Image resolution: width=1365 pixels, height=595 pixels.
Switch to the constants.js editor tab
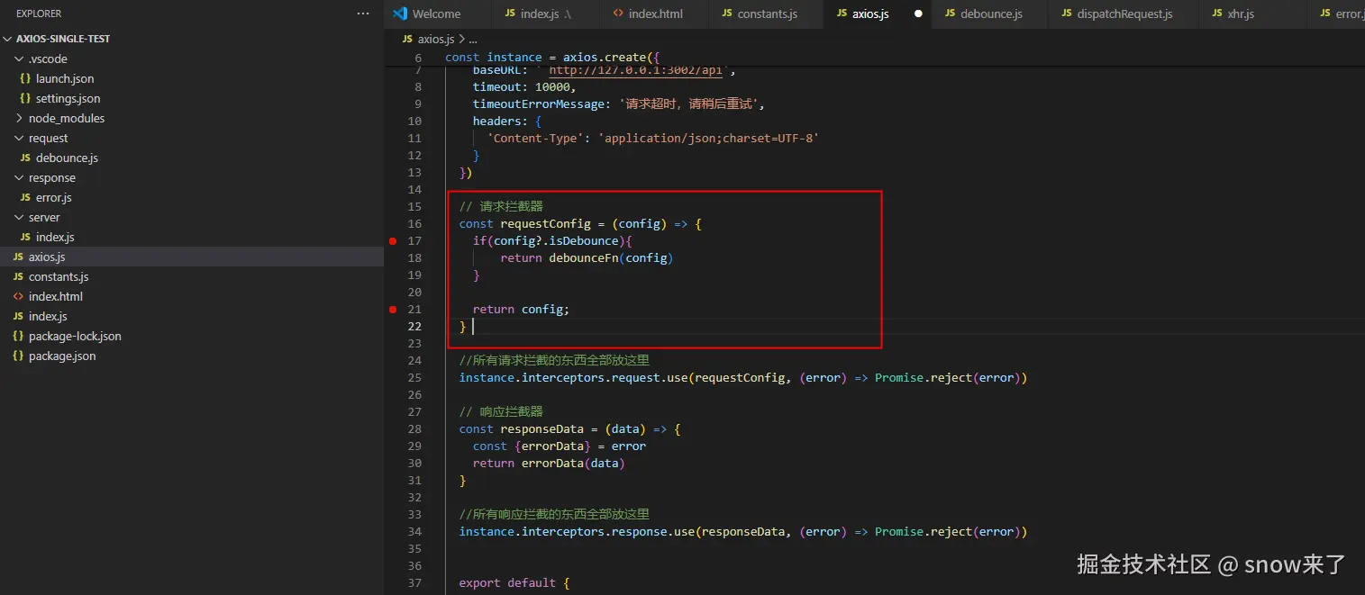767,14
